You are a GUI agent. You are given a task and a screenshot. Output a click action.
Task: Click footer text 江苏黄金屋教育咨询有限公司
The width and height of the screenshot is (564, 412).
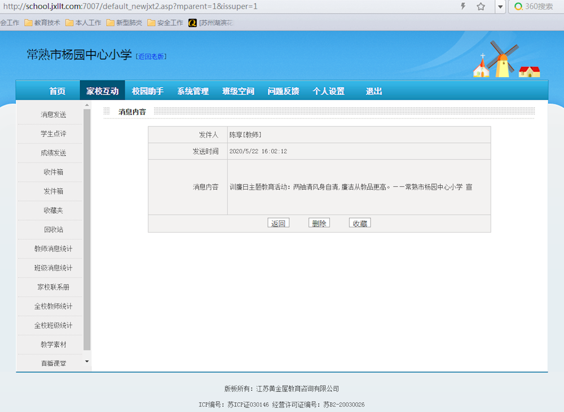(297, 389)
